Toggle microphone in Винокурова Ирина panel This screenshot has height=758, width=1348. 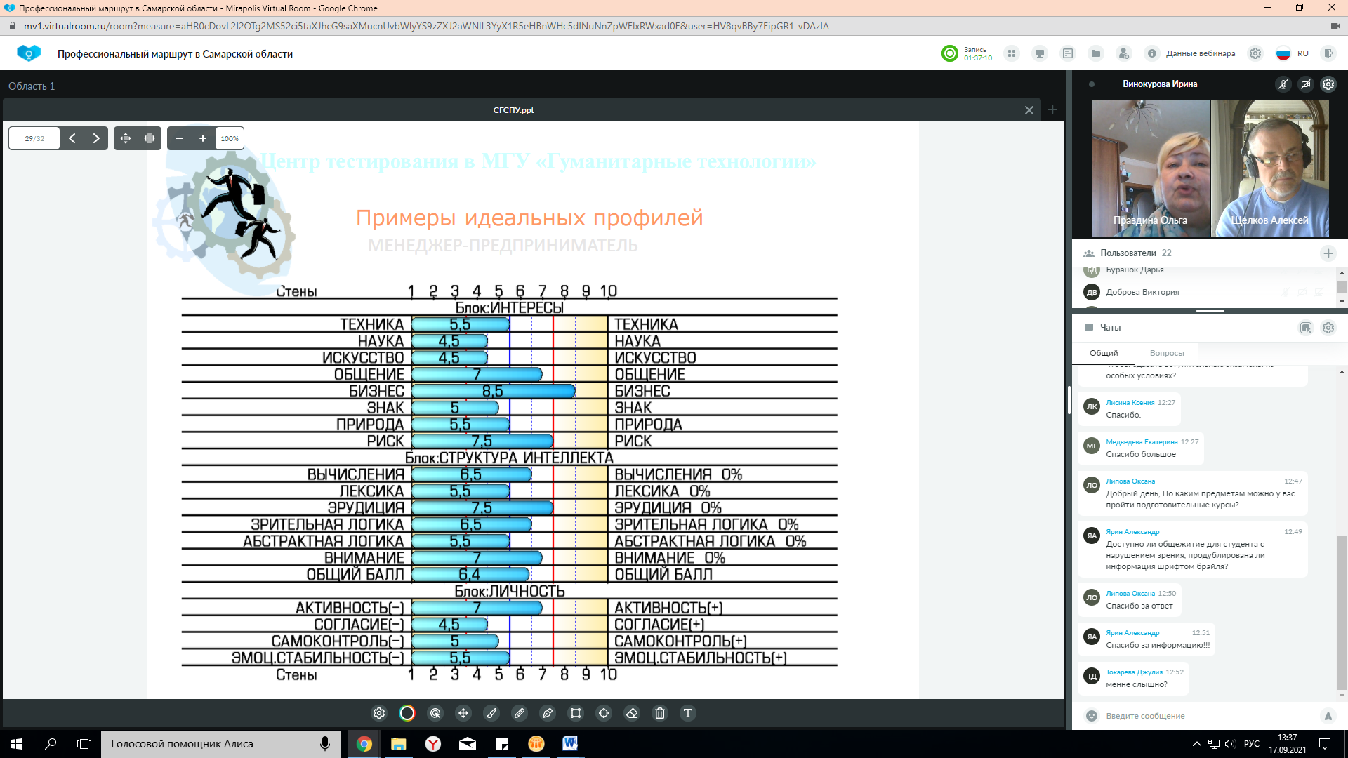[x=1283, y=84]
